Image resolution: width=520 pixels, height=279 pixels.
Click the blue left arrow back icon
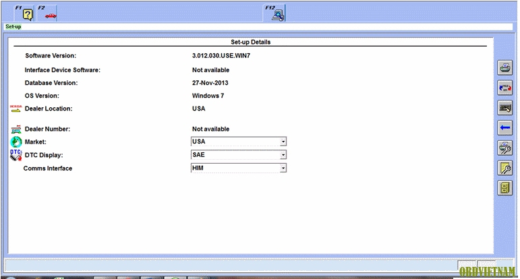coord(504,127)
